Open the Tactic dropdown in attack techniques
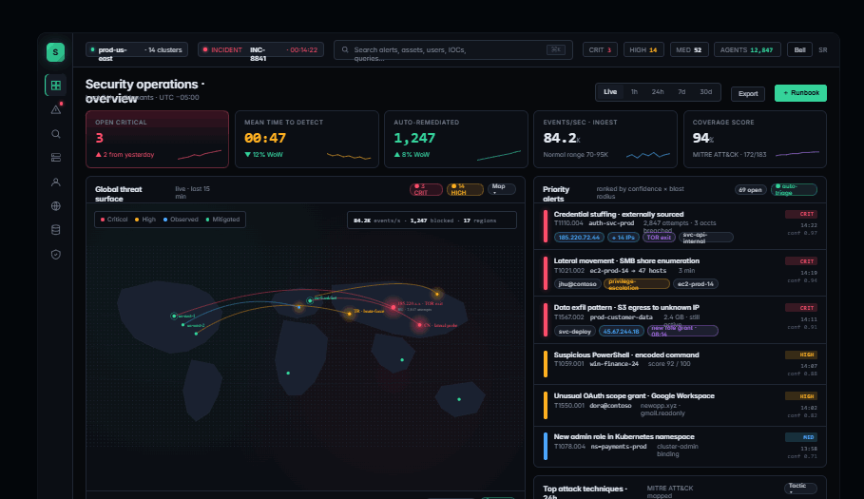 tap(800, 489)
